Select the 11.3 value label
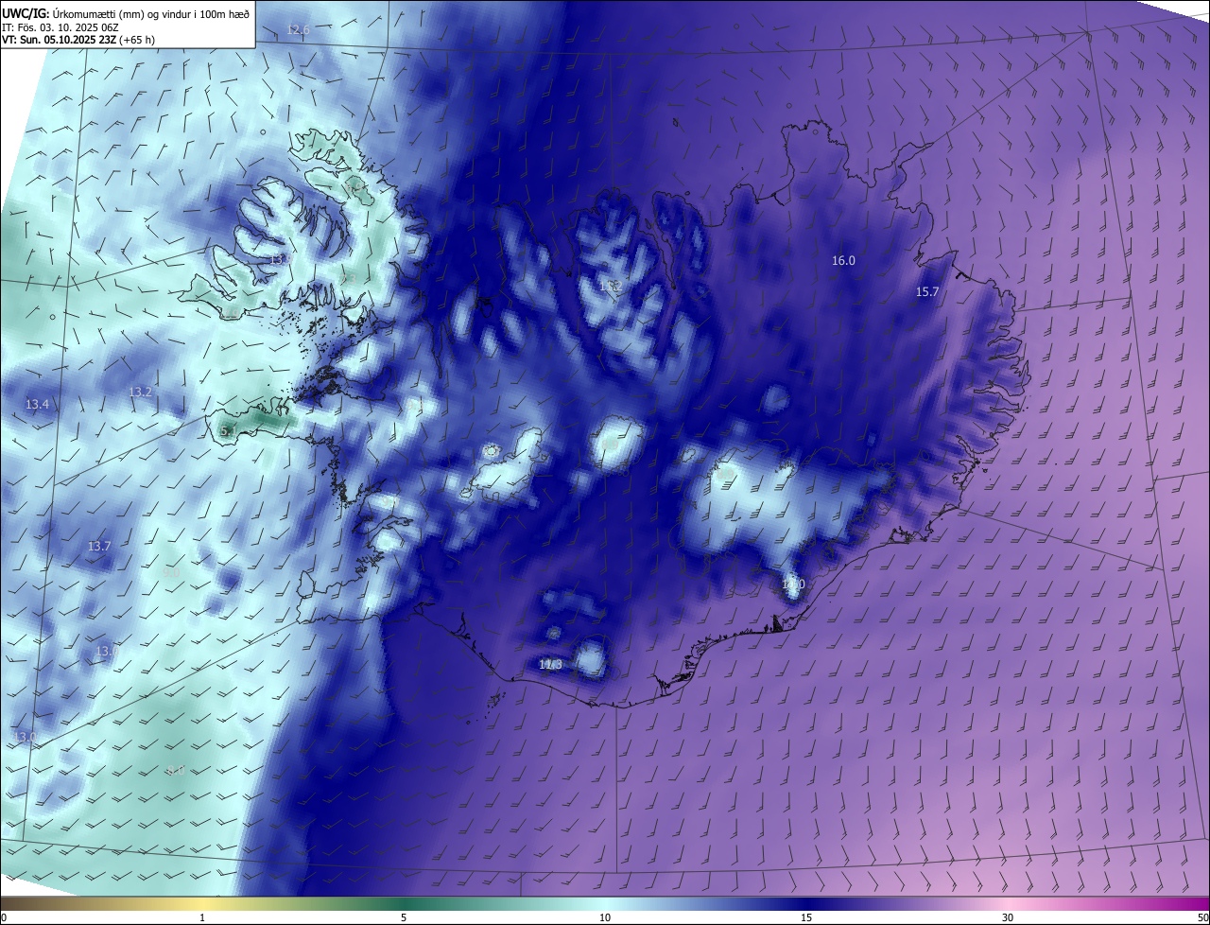Image resolution: width=1210 pixels, height=925 pixels. [550, 665]
